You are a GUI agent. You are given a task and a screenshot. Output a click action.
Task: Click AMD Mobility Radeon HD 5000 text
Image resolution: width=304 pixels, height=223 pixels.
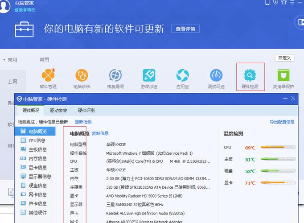click(144, 196)
